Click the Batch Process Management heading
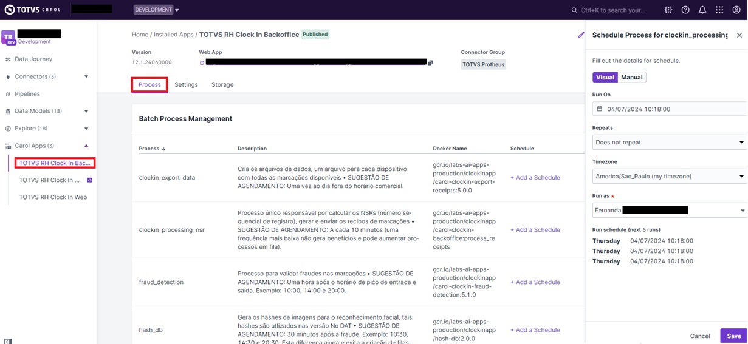The width and height of the screenshot is (748, 344). 185,119
